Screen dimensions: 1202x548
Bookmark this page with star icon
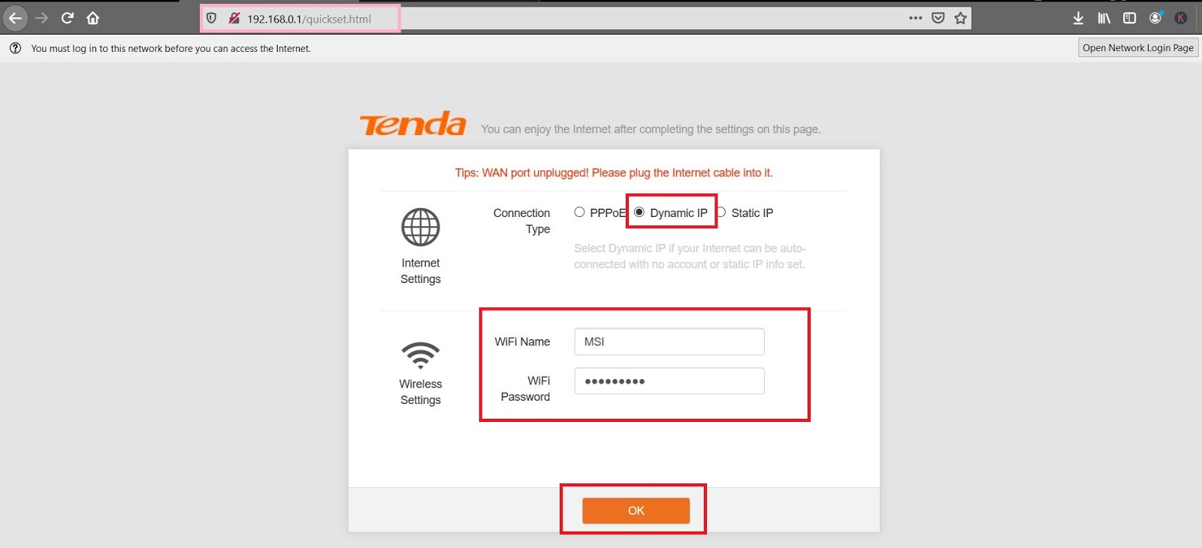(x=960, y=18)
